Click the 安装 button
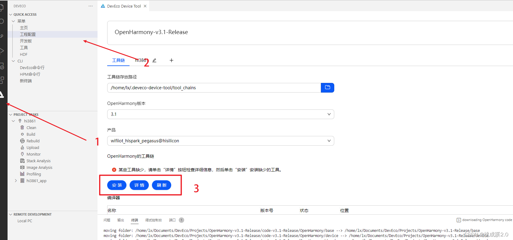 tap(117, 185)
